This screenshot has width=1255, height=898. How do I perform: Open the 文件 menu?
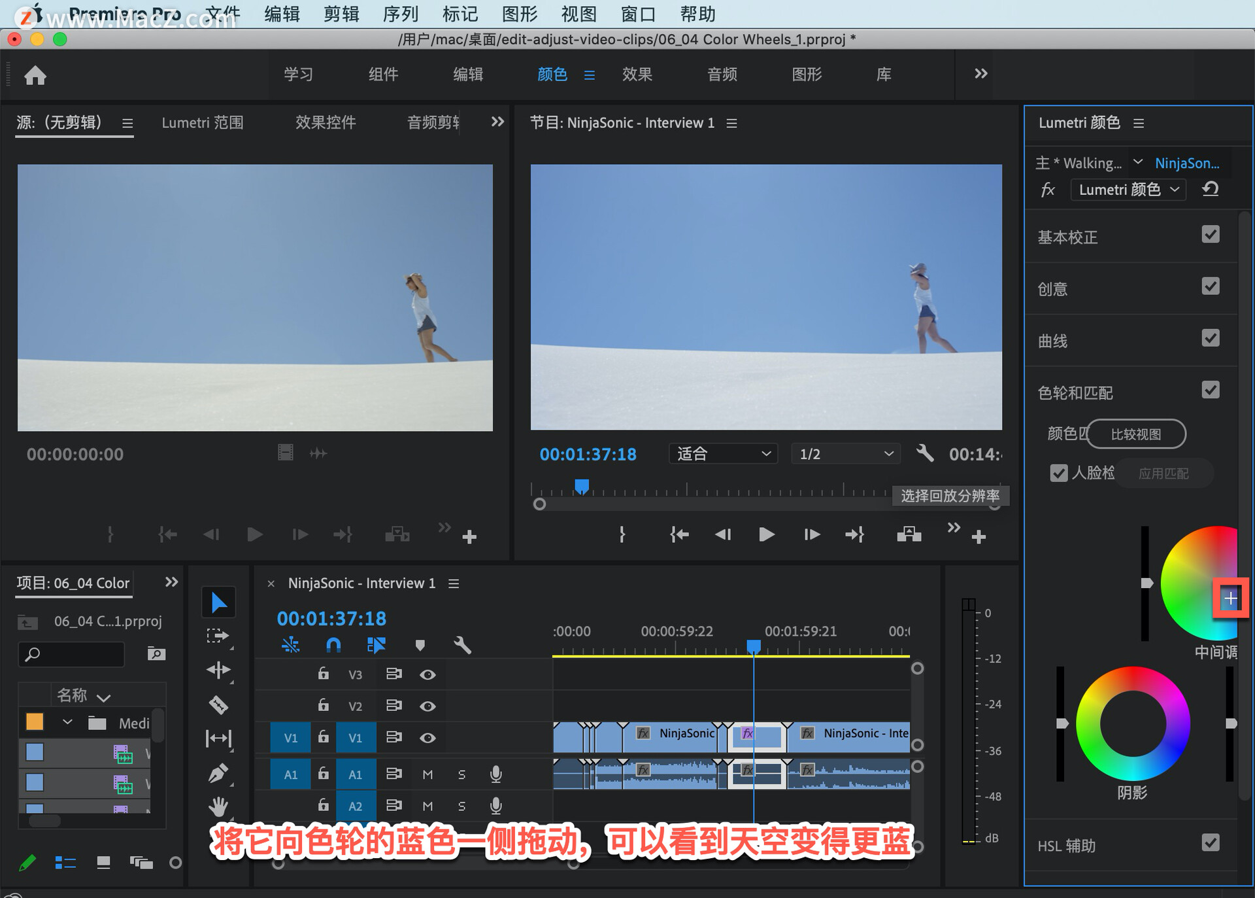[223, 14]
